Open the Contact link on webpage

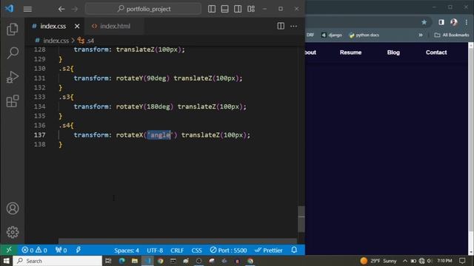(x=436, y=52)
